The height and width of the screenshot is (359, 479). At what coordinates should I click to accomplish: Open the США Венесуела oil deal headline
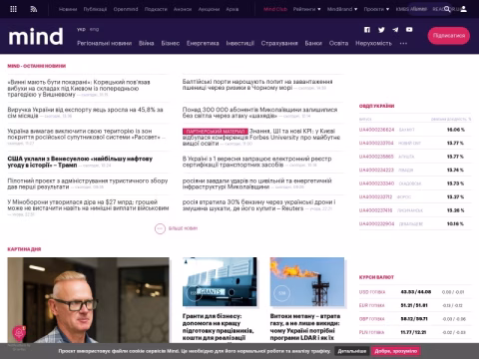pos(80,162)
